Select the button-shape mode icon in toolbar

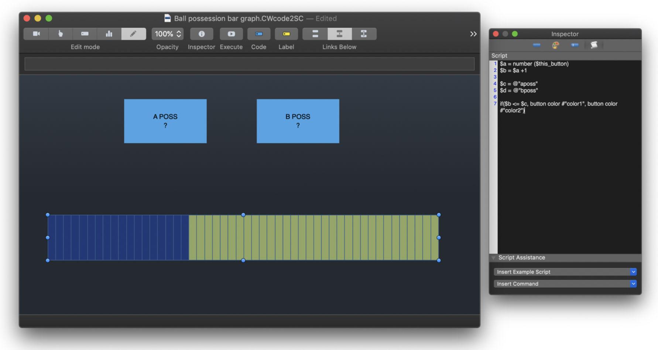point(85,34)
